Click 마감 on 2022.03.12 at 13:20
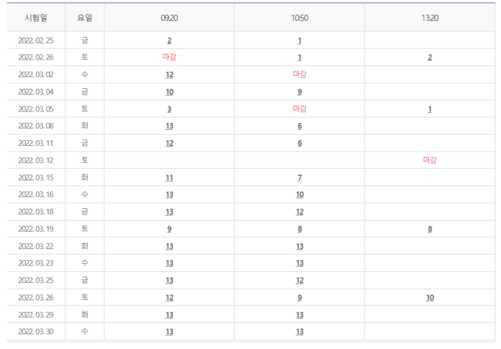 (x=430, y=160)
